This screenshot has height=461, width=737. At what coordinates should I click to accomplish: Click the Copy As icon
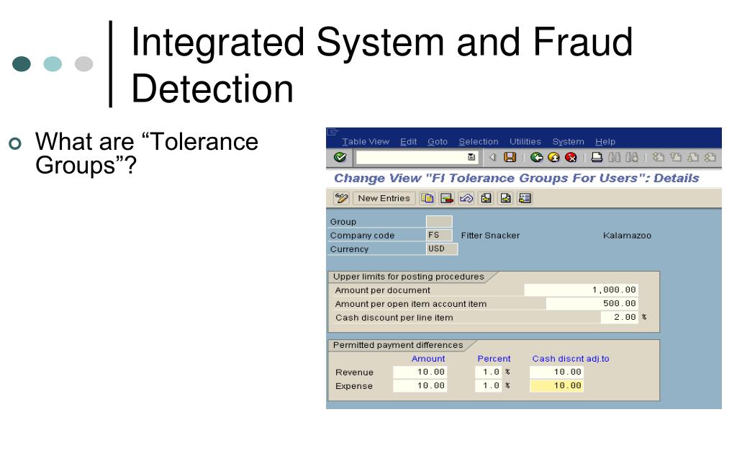[x=428, y=199]
